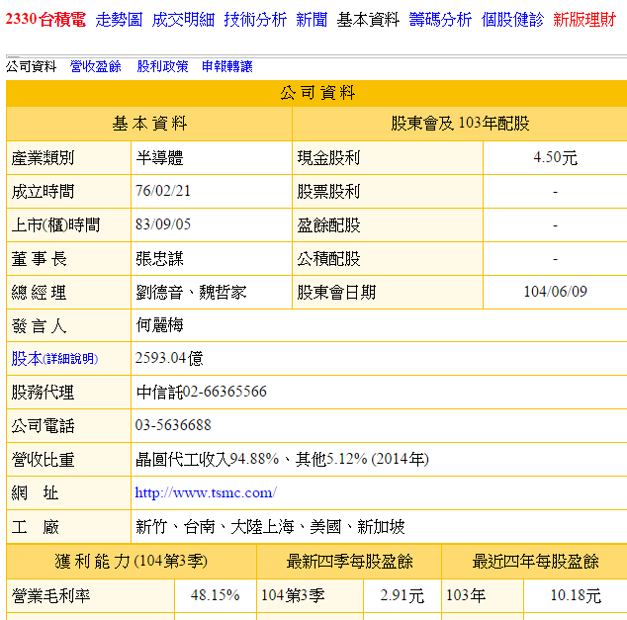Viewport: 627px width, 620px height.
Task: Click the 10.18元 annual EPS value
Action: pos(576,595)
